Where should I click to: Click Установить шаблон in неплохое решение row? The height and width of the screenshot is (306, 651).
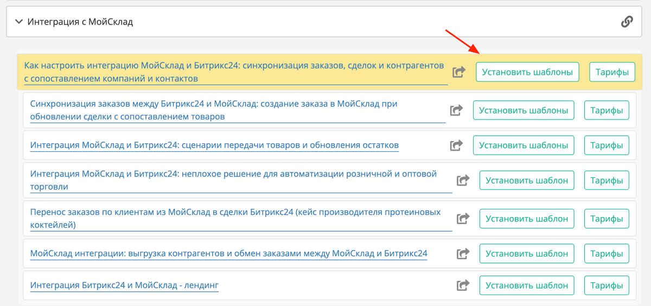tap(527, 181)
